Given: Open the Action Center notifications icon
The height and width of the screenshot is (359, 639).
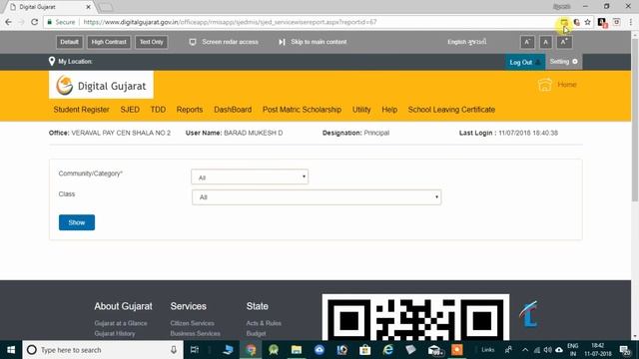Looking at the screenshot, I should (x=625, y=350).
